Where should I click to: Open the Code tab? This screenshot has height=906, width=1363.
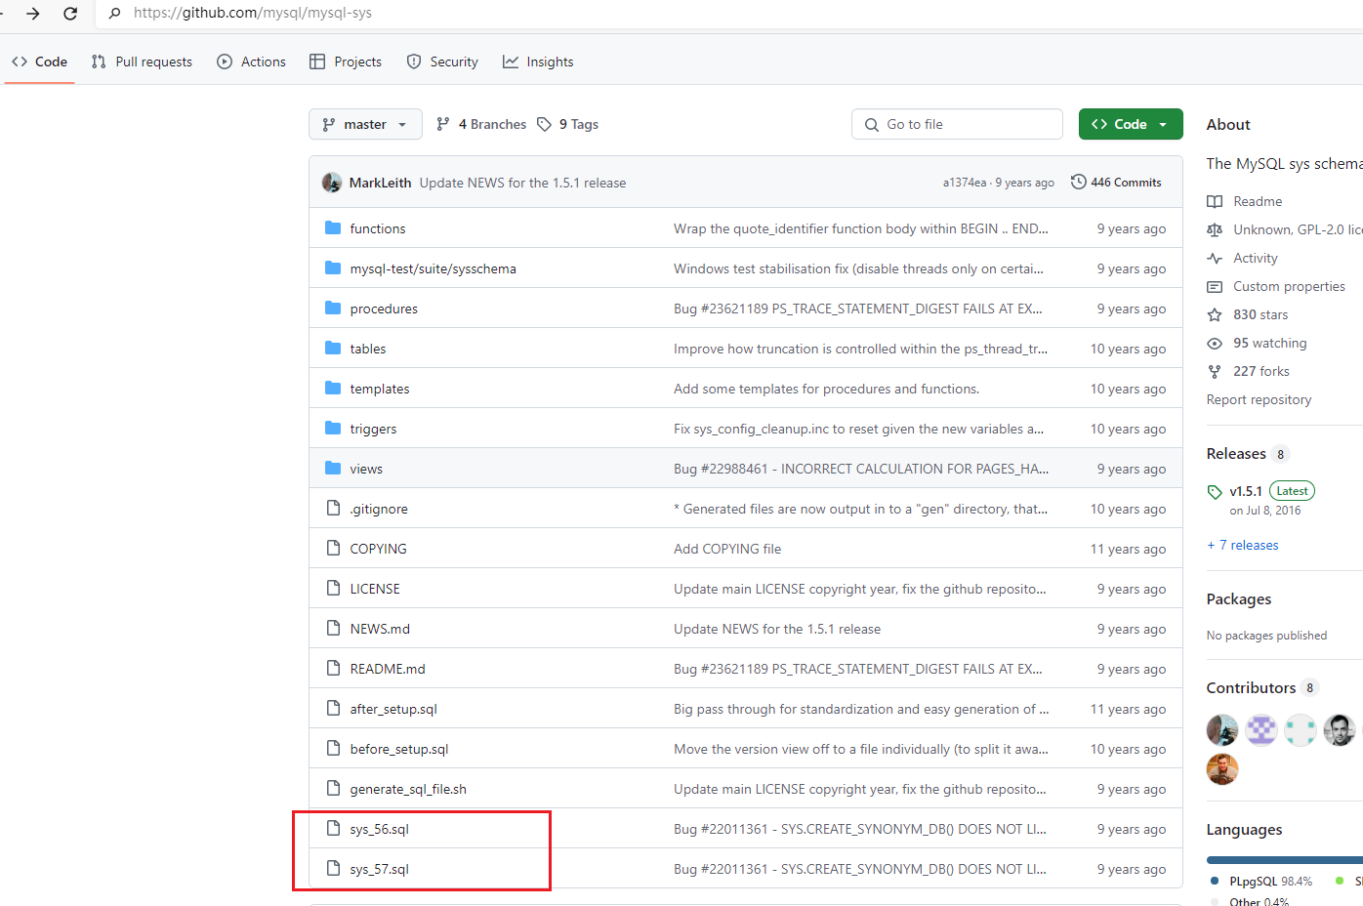[40, 62]
